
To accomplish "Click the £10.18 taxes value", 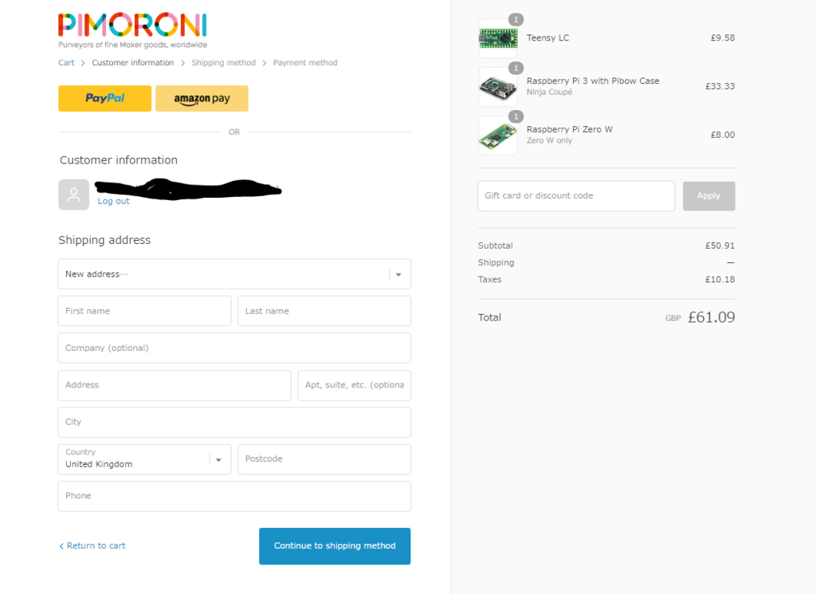I will coord(720,280).
